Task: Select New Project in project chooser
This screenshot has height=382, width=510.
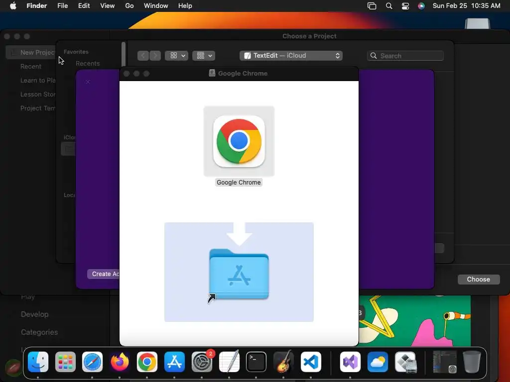Action: point(31,52)
